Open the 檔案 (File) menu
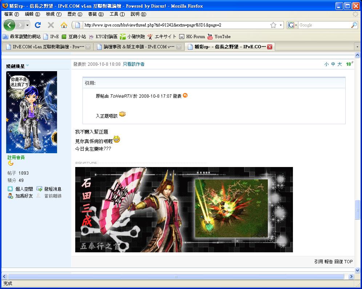Screen dimensions: 362x289 [x=11, y=14]
